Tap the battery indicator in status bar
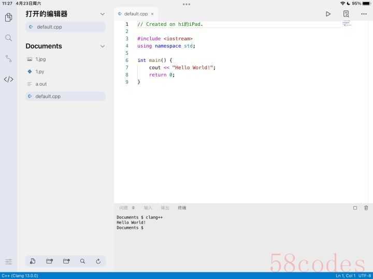The image size is (373, 279). click(366, 3)
